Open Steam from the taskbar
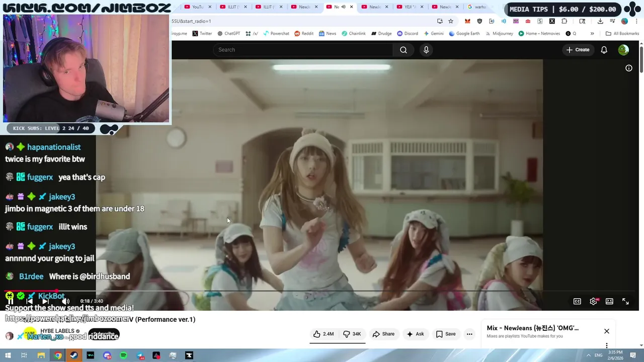644x362 pixels. click(74, 355)
